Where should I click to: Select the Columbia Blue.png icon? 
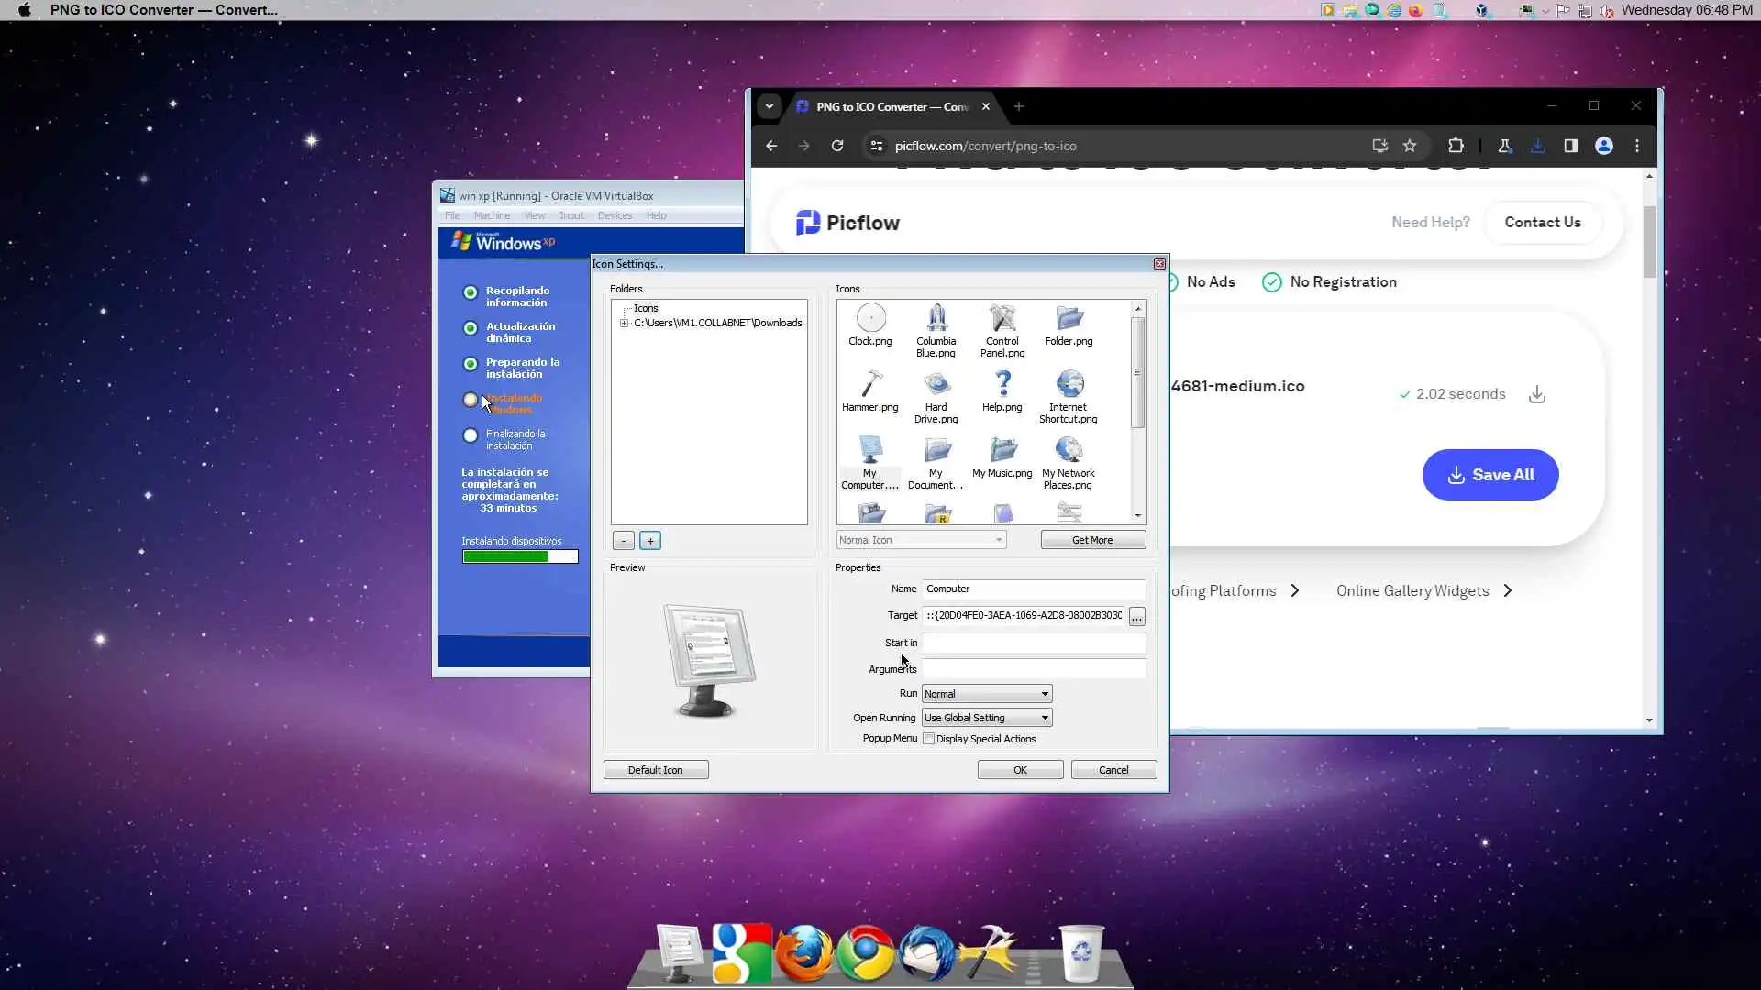tap(936, 330)
